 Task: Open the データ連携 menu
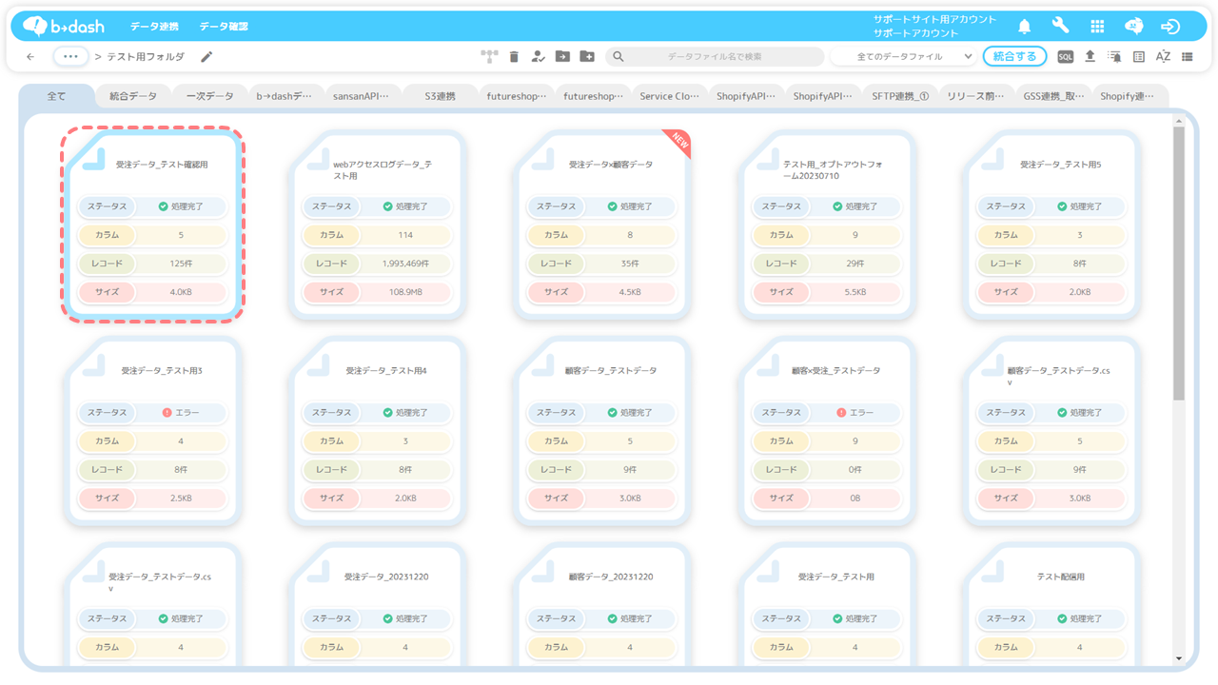click(154, 27)
